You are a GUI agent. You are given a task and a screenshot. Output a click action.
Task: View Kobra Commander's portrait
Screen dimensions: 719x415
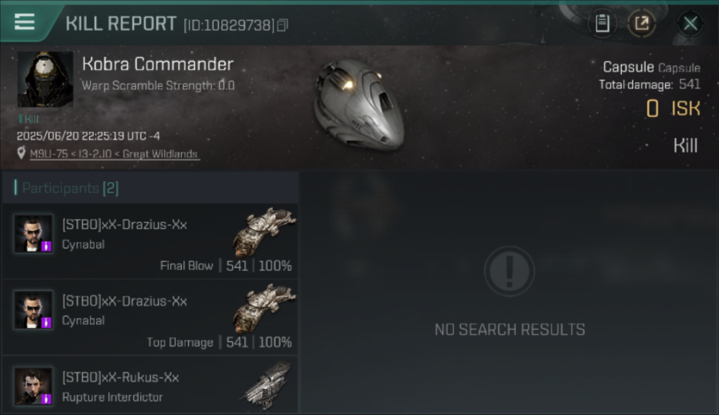pos(45,79)
